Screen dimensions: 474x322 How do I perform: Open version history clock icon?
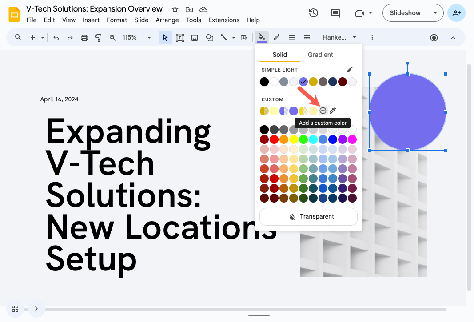(x=314, y=13)
